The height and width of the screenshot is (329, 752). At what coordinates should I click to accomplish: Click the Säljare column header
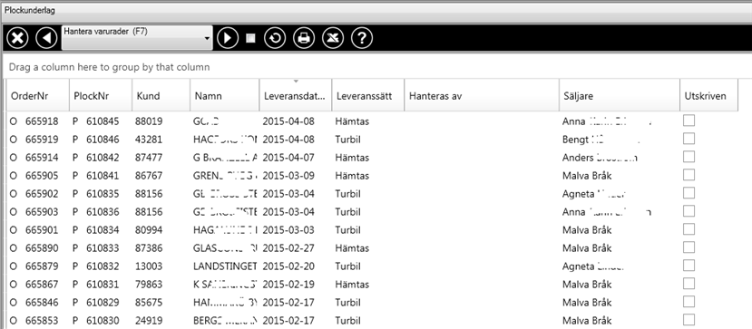click(x=620, y=95)
